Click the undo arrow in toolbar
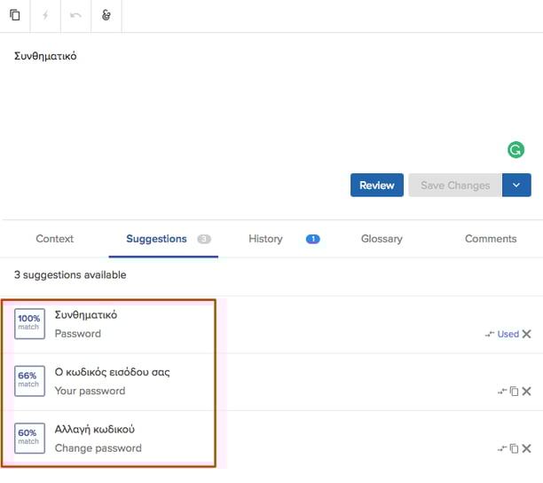This screenshot has height=483, width=543. 75,16
